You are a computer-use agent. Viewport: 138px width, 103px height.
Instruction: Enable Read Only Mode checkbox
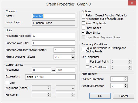click(83, 23)
